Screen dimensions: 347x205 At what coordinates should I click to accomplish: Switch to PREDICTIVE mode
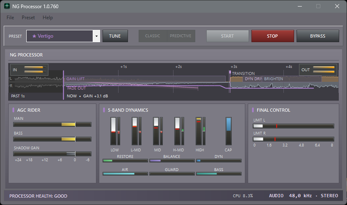click(181, 36)
